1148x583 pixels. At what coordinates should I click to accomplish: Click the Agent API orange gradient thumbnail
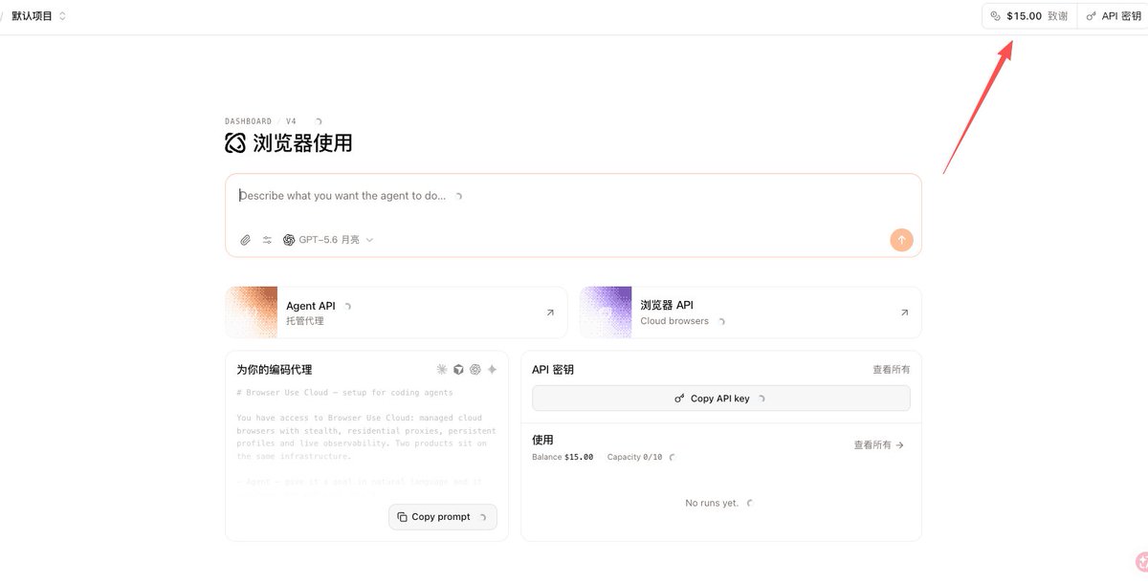click(x=252, y=313)
